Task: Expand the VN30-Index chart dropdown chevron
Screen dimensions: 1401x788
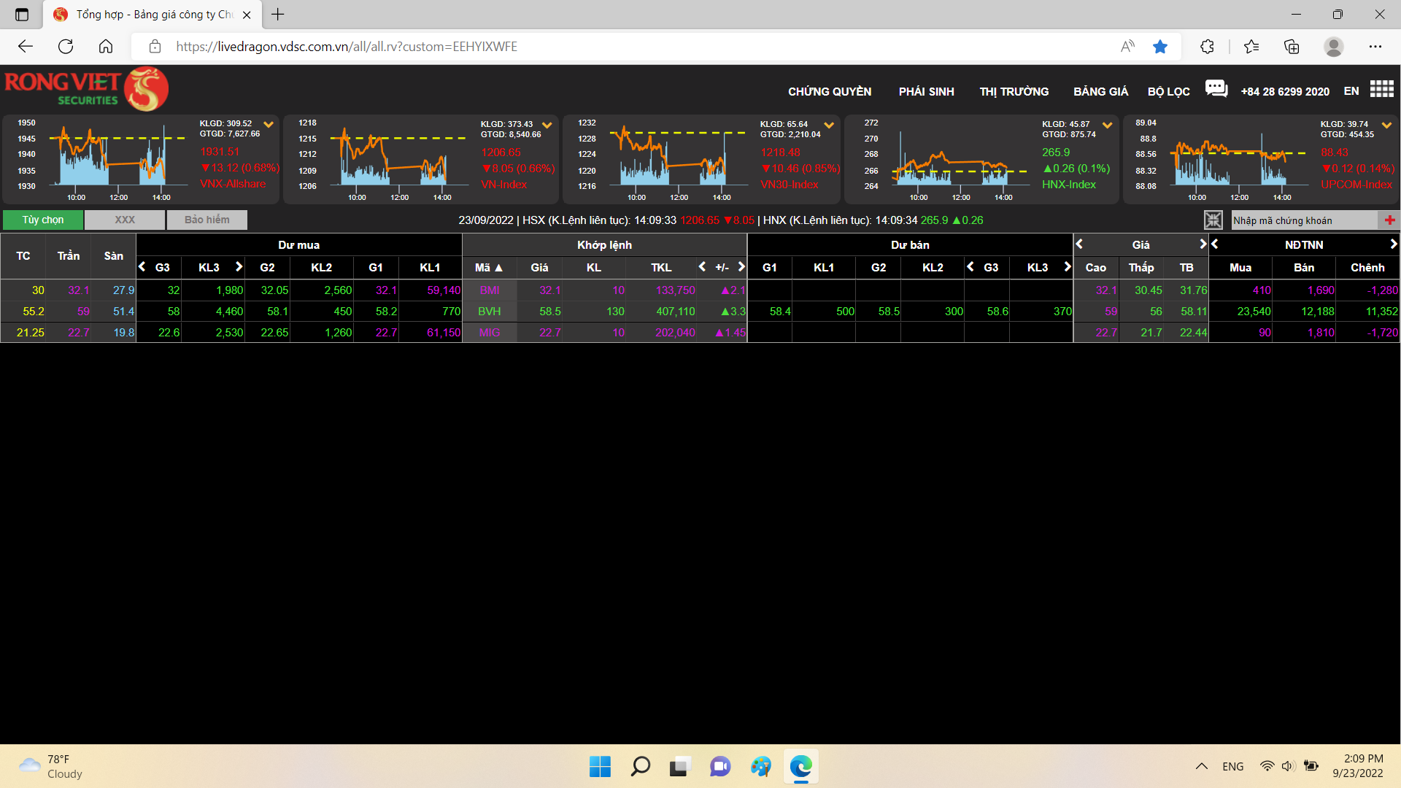Action: click(829, 125)
